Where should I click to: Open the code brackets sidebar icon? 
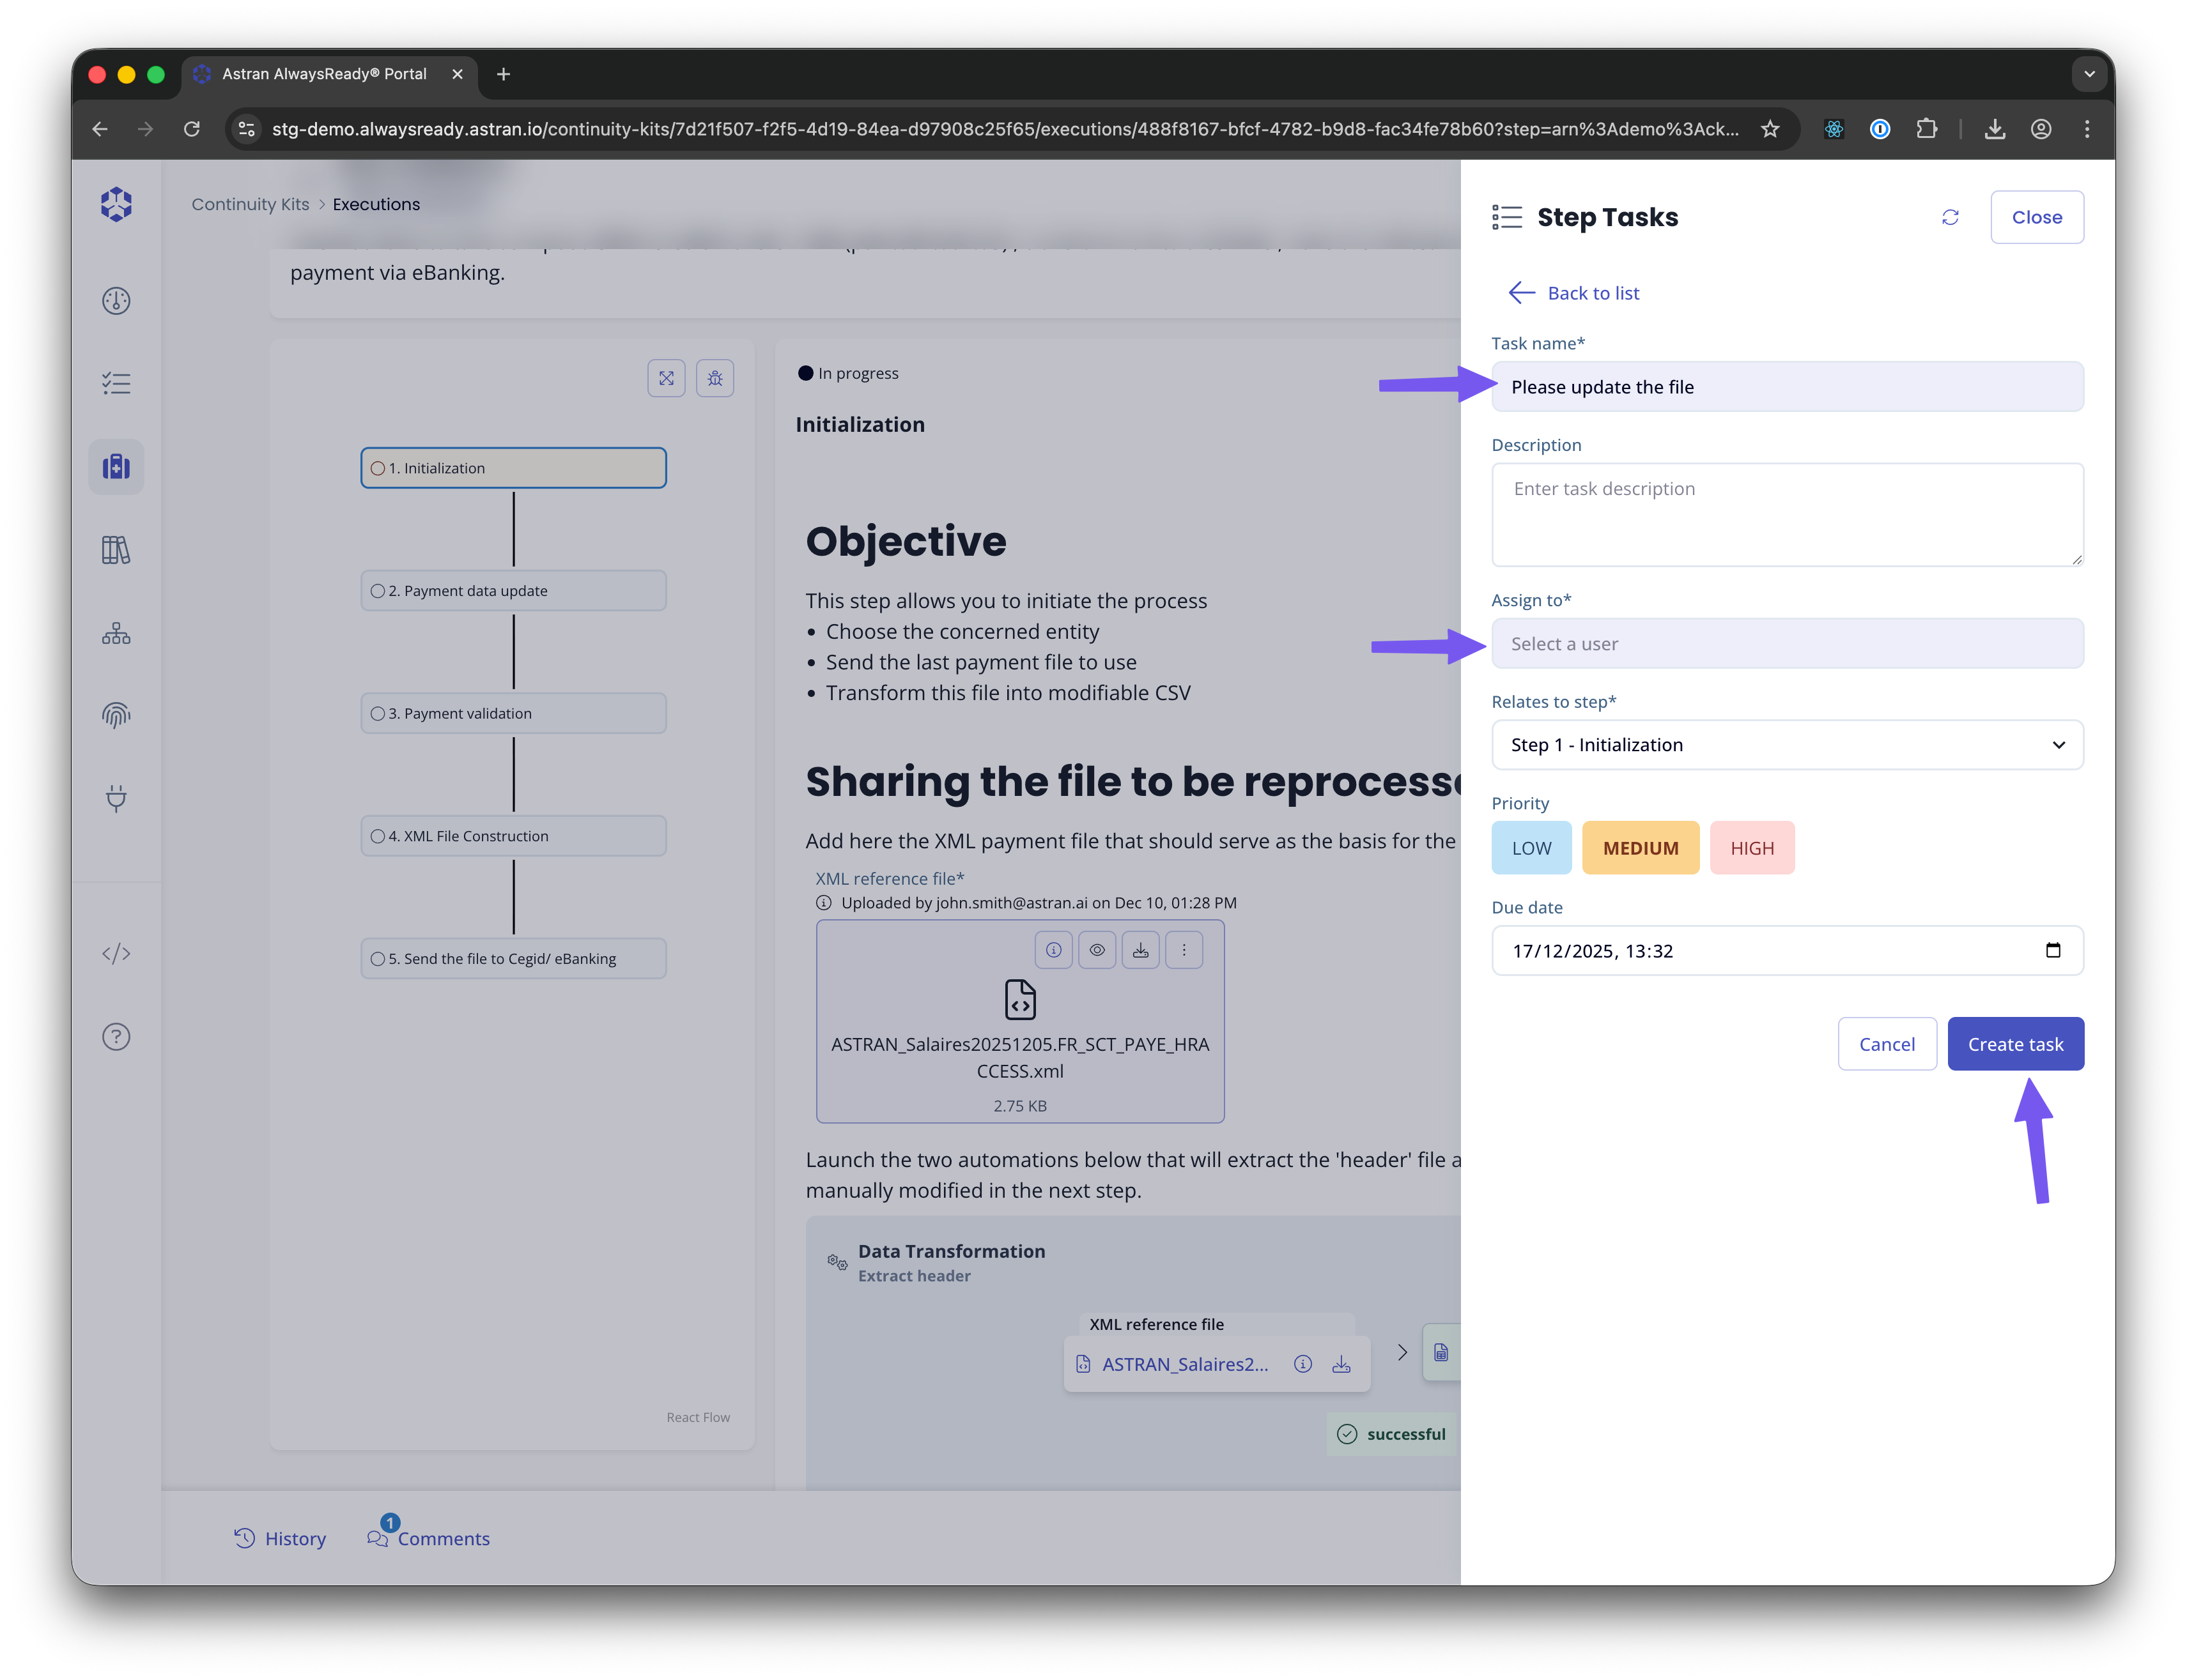(116, 953)
